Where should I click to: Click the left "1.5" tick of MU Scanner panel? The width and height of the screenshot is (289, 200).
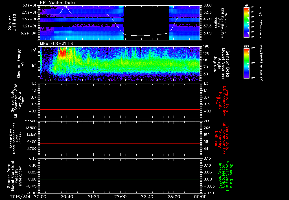[x=34, y=84]
